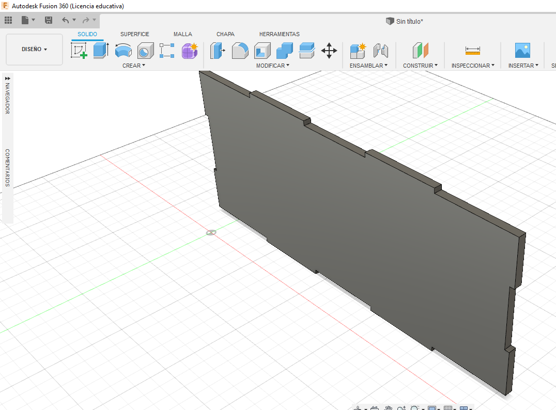556x410 pixels.
Task: Expand the MODIFICAR menu
Action: (273, 66)
